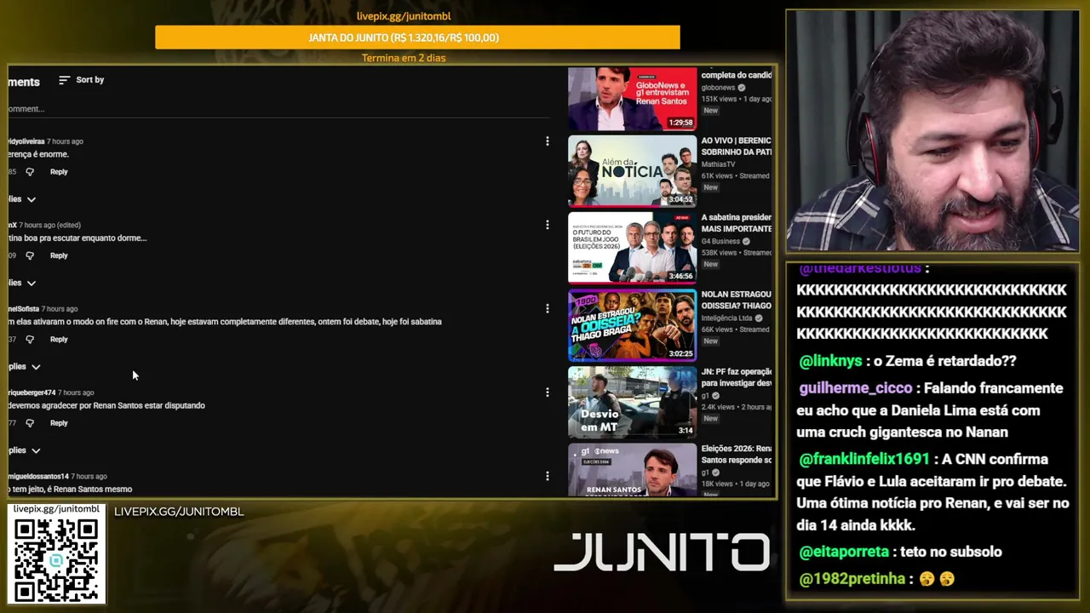The height and width of the screenshot is (613, 1090).
Task: Open the g1 news Renan Santos thumbnail
Action: pyautogui.click(x=632, y=469)
